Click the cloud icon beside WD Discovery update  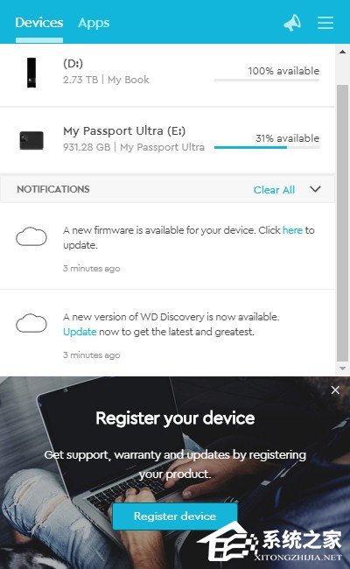31,323
